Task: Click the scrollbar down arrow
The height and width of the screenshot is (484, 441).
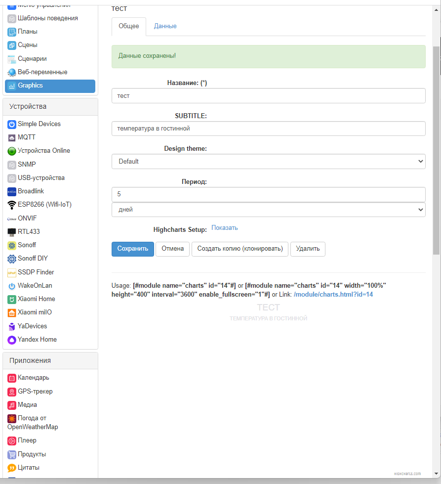Action: click(436, 474)
